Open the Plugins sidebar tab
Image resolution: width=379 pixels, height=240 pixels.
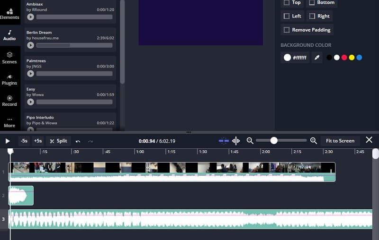(x=9, y=79)
